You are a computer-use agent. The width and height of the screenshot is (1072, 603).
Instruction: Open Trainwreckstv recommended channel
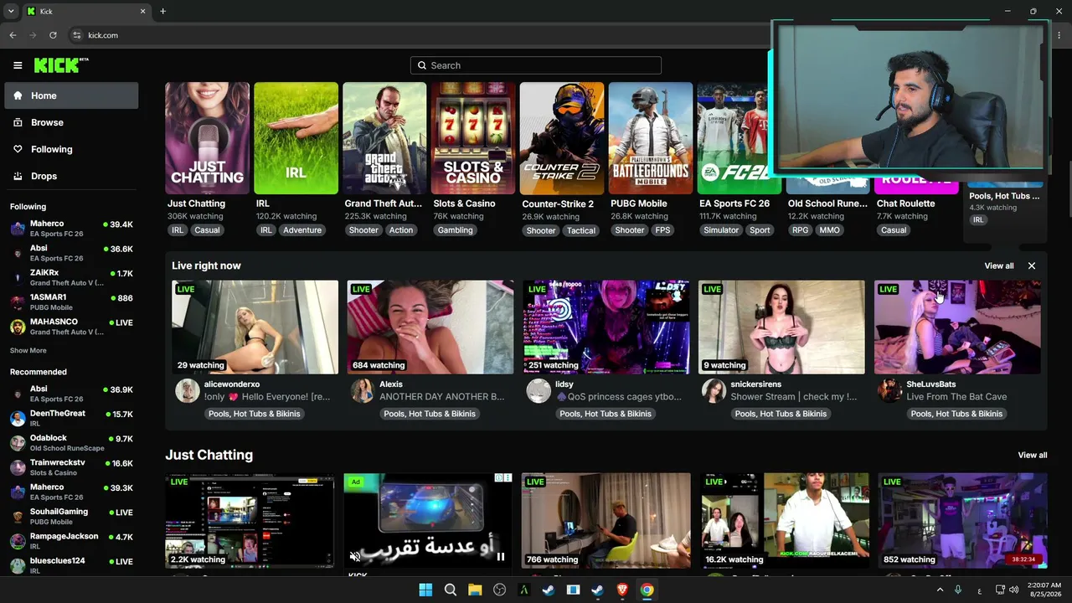click(71, 466)
